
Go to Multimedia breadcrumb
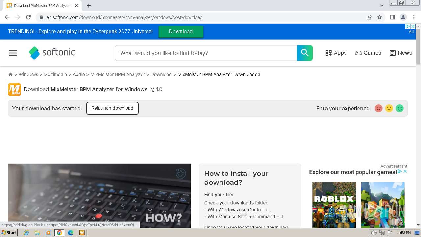click(55, 74)
